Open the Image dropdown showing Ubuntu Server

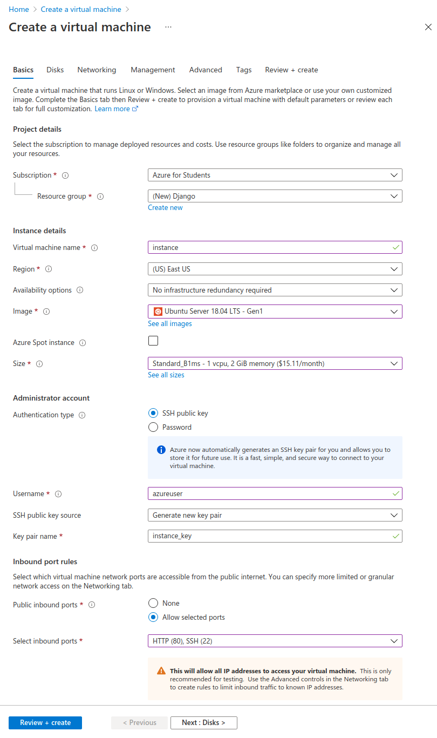275,312
